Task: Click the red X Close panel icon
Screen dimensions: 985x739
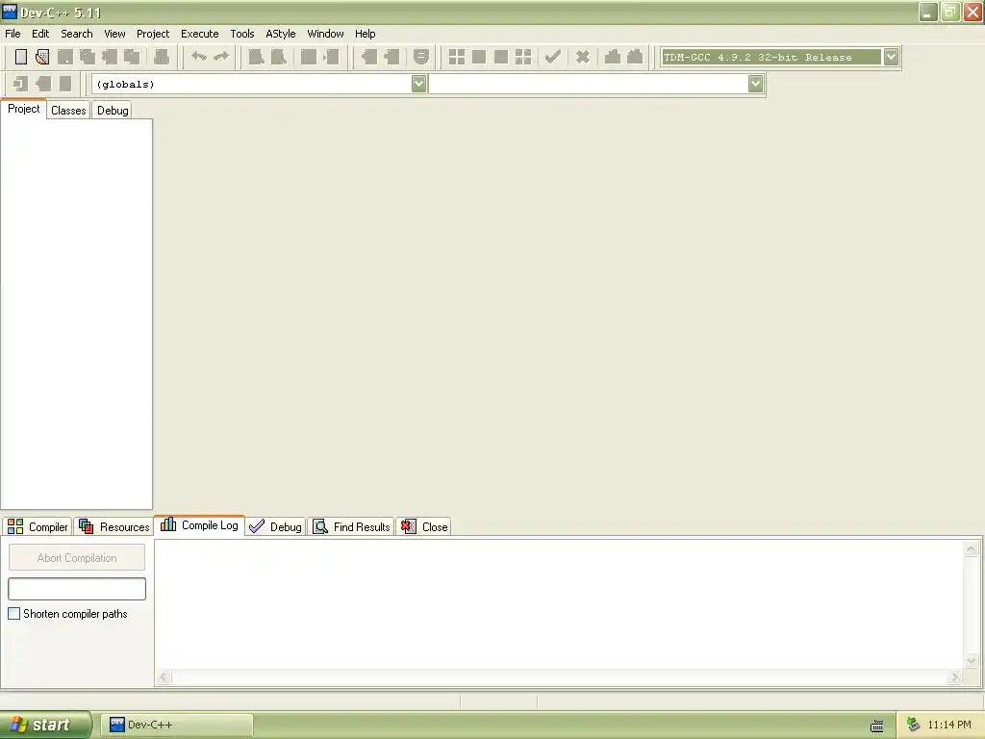Action: point(408,526)
